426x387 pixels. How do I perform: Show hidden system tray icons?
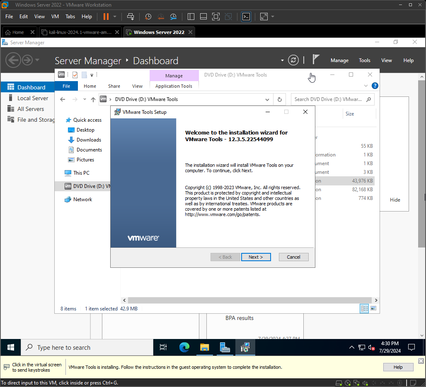[x=351, y=347]
